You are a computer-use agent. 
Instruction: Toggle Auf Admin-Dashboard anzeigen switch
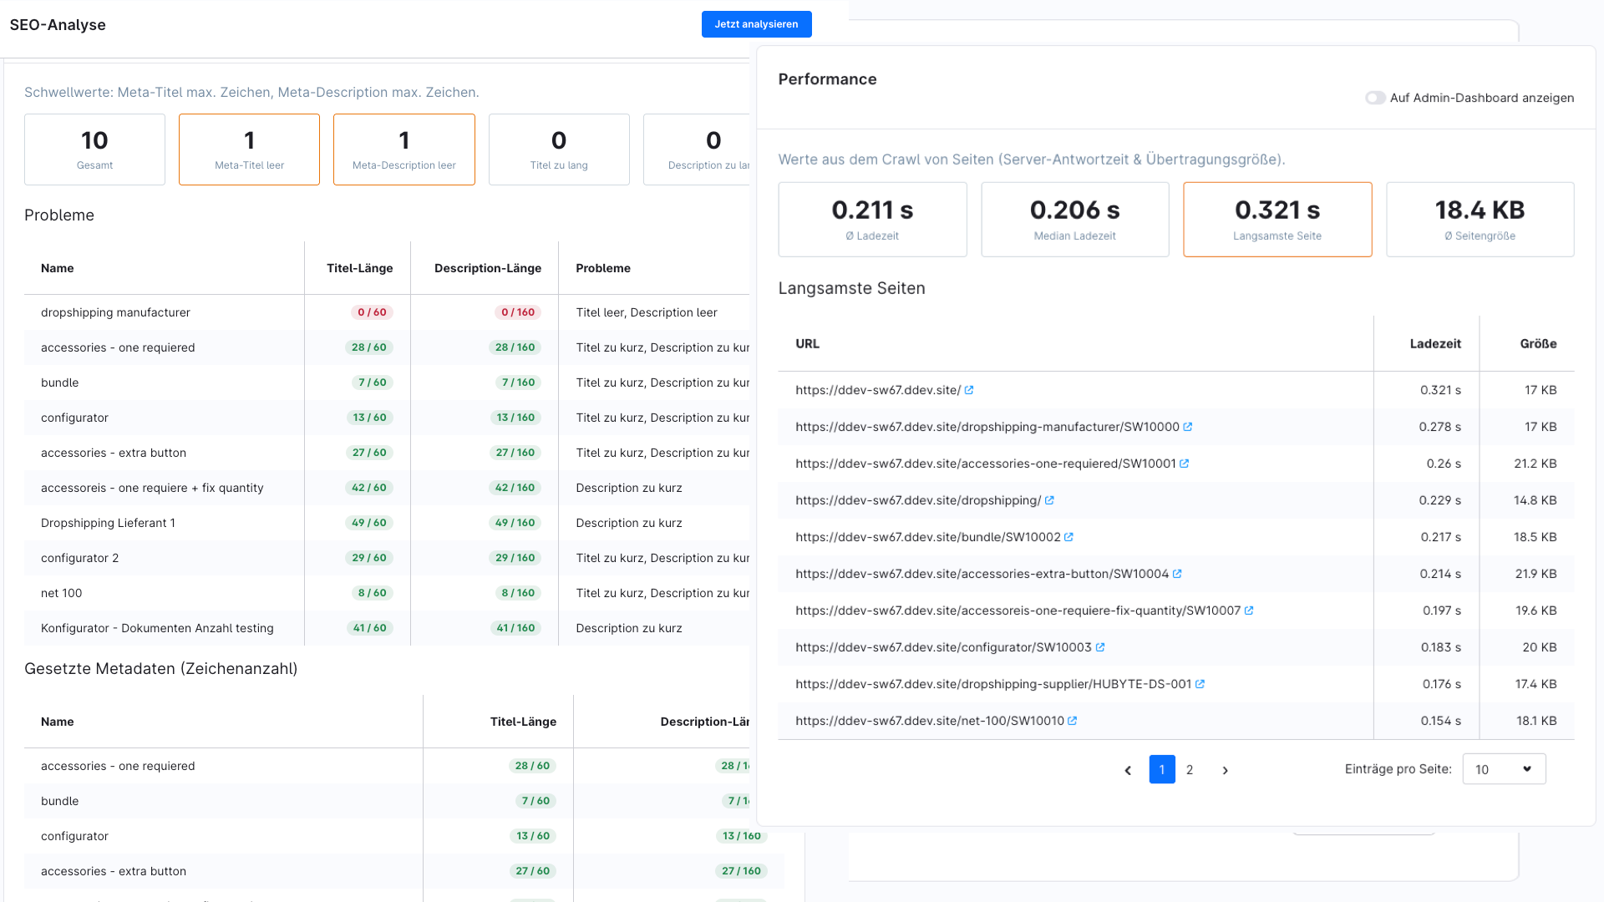point(1375,98)
